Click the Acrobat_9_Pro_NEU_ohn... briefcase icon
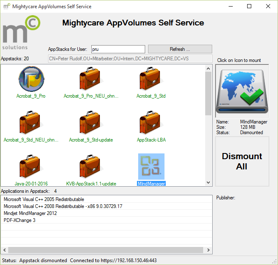Image resolution: width=278 pixels, height=265 pixels. click(x=91, y=78)
